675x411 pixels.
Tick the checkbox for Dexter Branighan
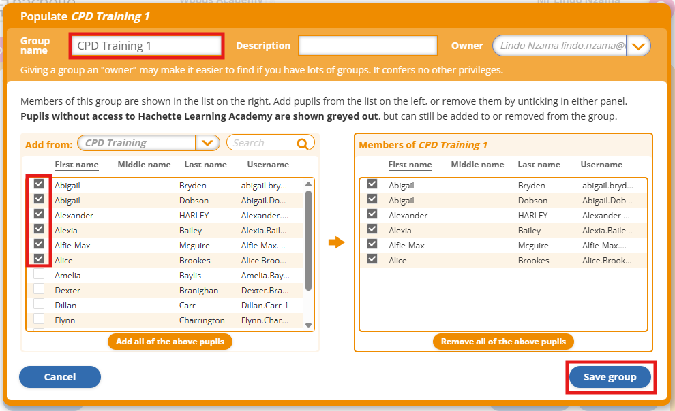(39, 289)
